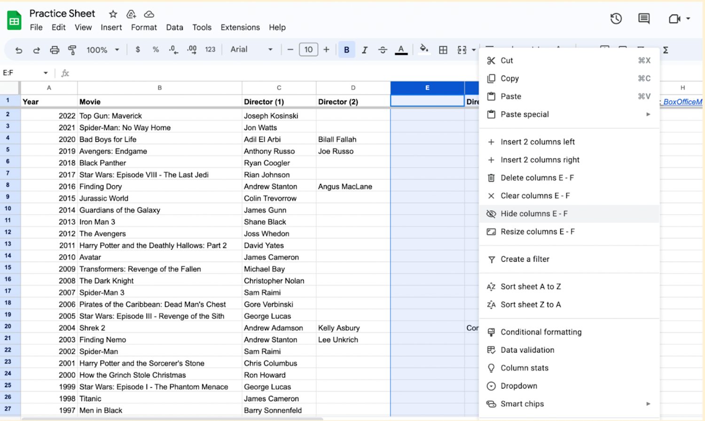Choose Create a filter
Image resolution: width=705 pixels, height=421 pixels.
pos(569,259)
